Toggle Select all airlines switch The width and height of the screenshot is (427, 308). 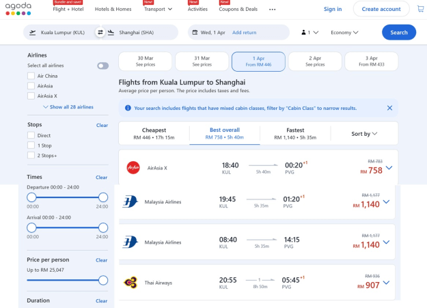pyautogui.click(x=102, y=66)
